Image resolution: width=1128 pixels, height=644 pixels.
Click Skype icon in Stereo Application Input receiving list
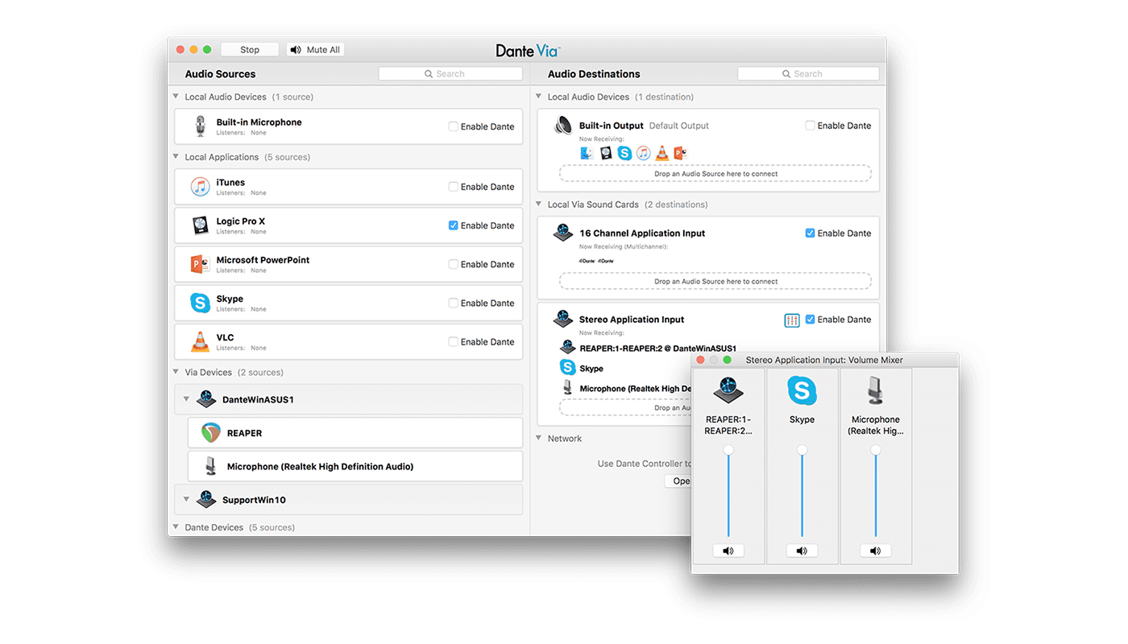(567, 368)
